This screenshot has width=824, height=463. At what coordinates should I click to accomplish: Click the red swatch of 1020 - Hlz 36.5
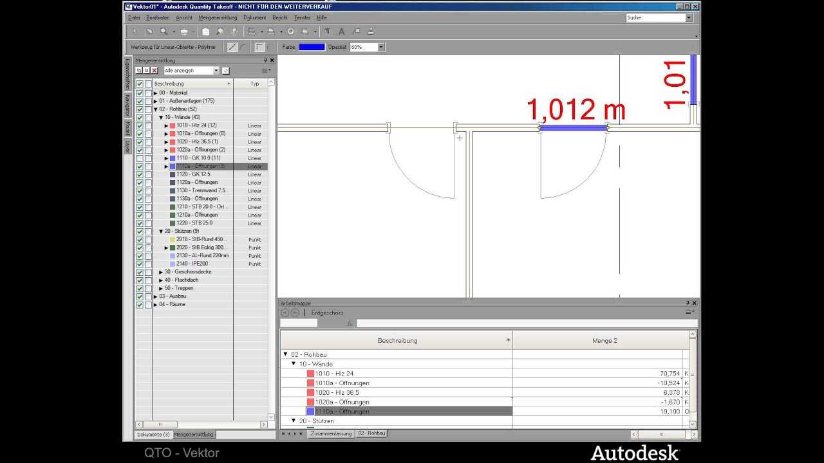click(x=173, y=142)
